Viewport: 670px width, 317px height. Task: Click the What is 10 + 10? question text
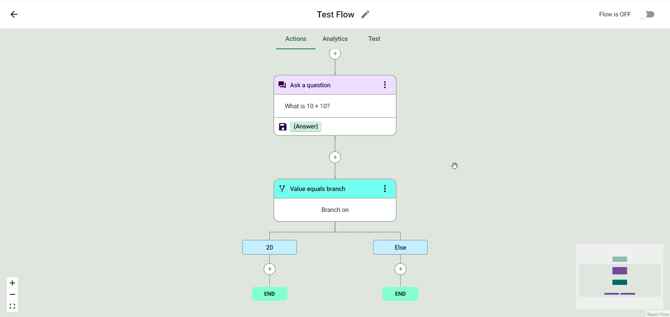307,106
